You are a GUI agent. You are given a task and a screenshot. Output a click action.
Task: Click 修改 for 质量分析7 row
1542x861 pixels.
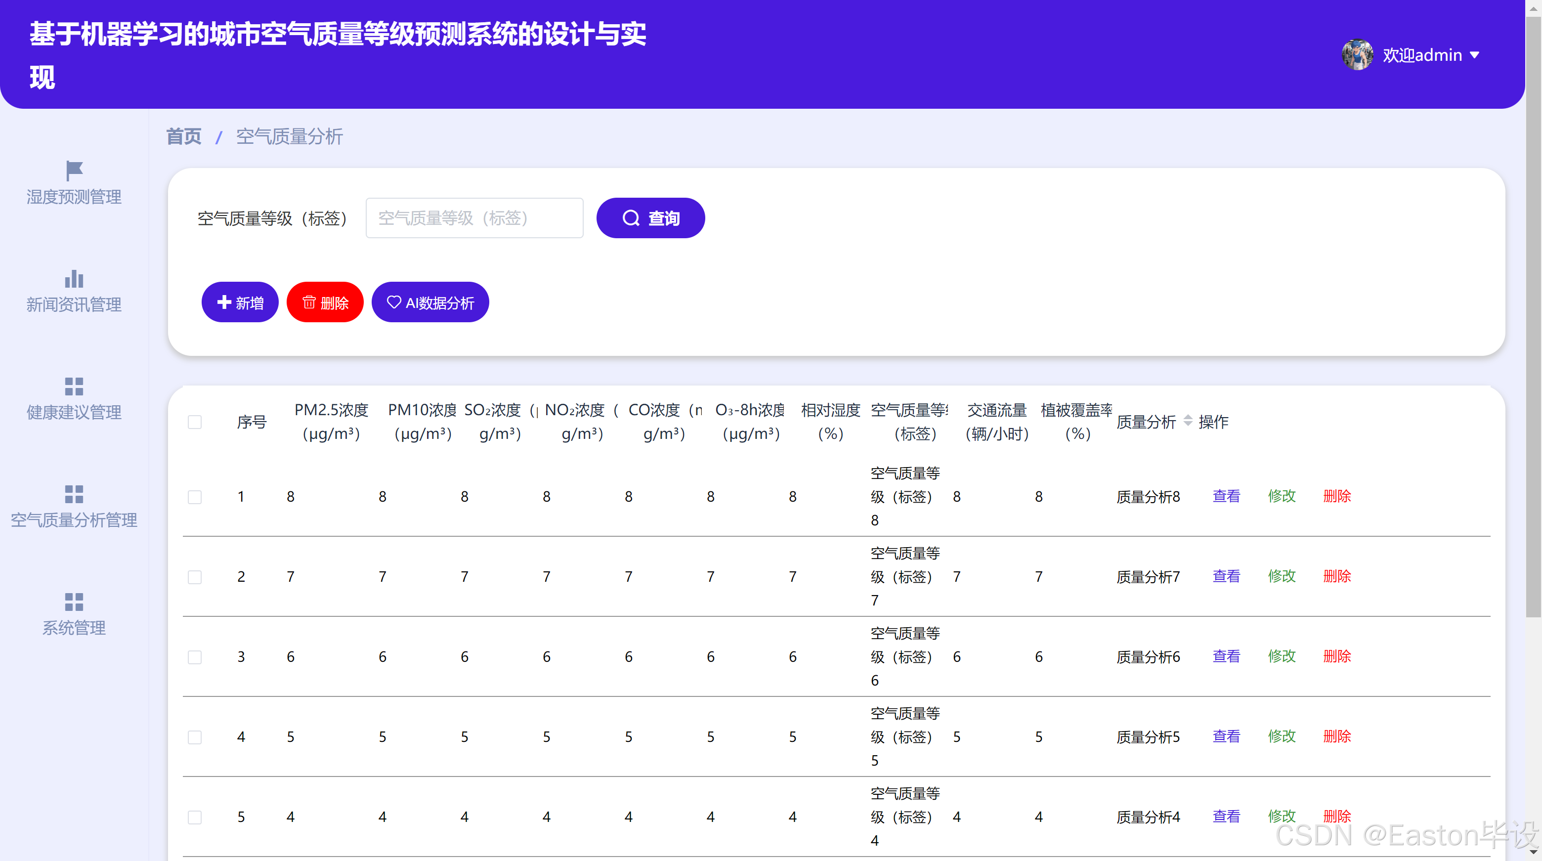1282,577
